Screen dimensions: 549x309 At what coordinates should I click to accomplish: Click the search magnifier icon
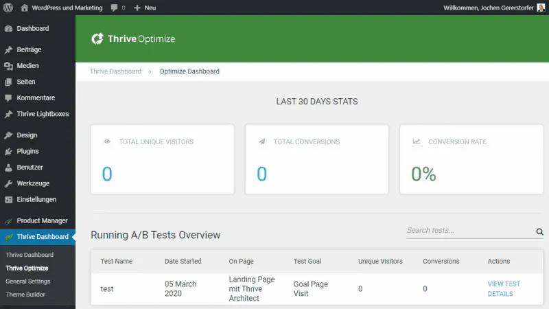539,231
